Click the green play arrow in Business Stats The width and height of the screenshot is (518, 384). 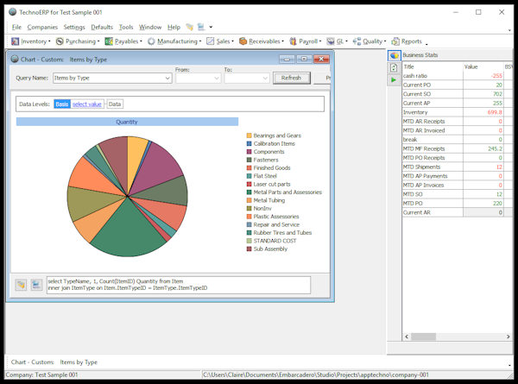[394, 80]
